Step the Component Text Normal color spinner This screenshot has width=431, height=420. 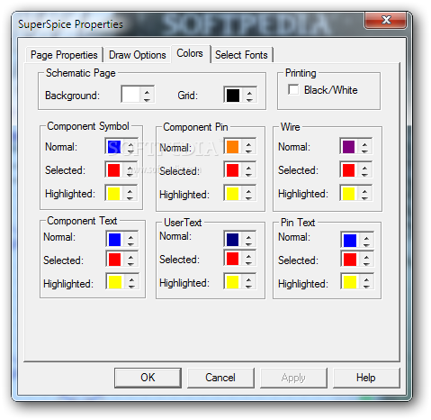click(x=130, y=240)
